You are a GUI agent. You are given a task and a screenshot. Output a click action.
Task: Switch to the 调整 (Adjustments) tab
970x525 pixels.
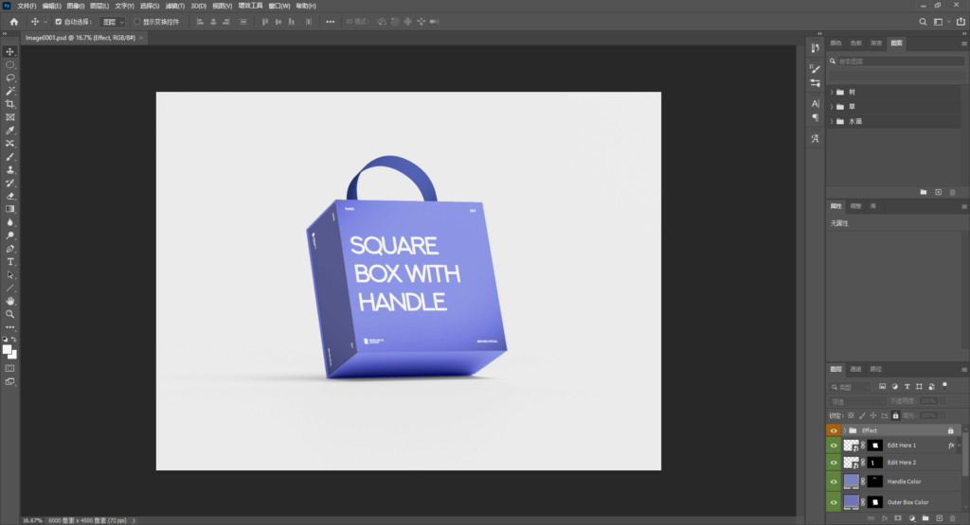pyautogui.click(x=855, y=206)
